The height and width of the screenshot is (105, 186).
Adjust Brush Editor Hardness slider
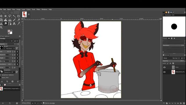(x=174, y=45)
